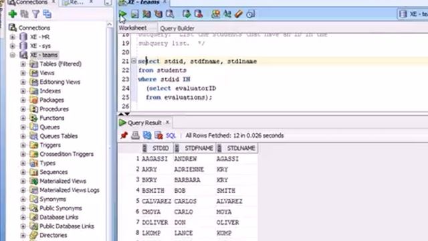Select the Query Result tab
The image size is (428, 241).
coord(144,123)
